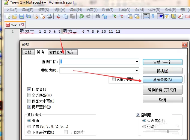The image size is (190, 140).
Task: Check the 选取范围内 checkbox
Action: (114, 79)
